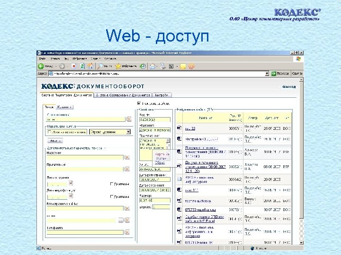341x255 pixels.
Task: Choose Сброс in the popup menu
Action: (x=160, y=162)
